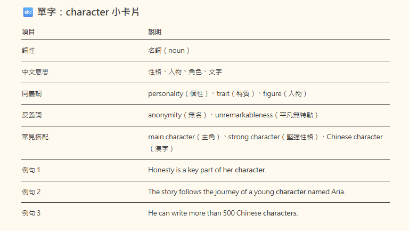Screen dimensions: 409x231
Task: Click the '反義詞' row label
Action: 32,115
